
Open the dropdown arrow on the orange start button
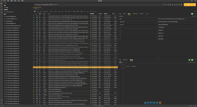click(194, 5)
